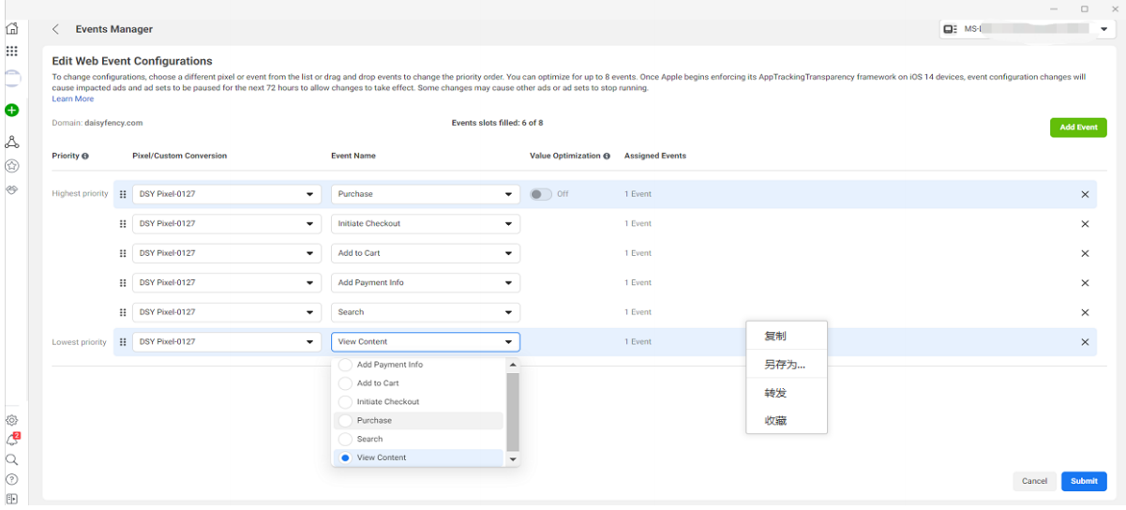This screenshot has height=510, width=1126.
Task: Click the help question mark icon
Action: (x=12, y=479)
